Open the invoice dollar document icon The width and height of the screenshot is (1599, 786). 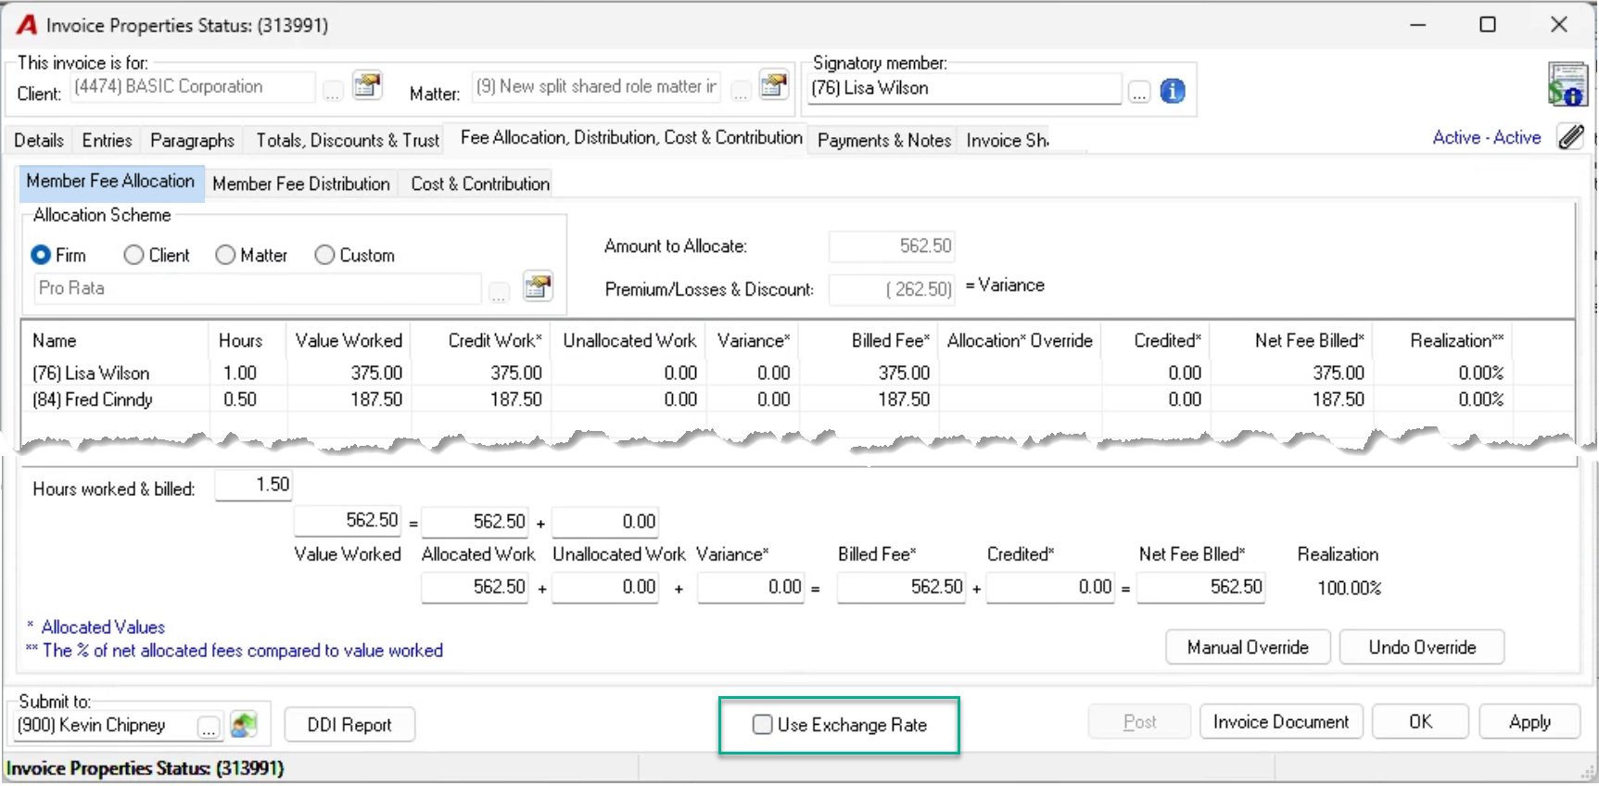[1567, 84]
